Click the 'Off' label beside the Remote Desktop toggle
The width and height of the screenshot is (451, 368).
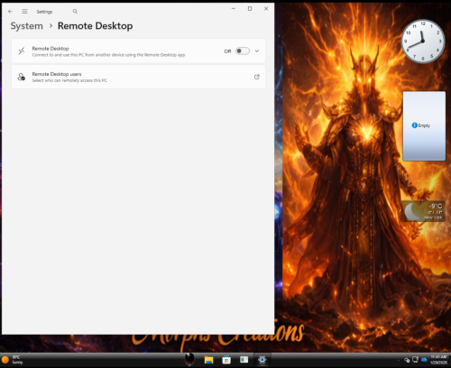point(227,51)
